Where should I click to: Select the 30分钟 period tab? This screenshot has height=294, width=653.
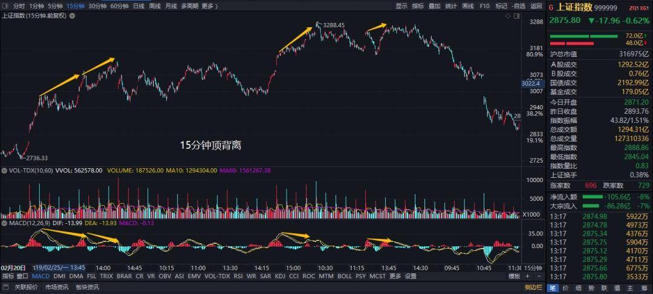97,6
